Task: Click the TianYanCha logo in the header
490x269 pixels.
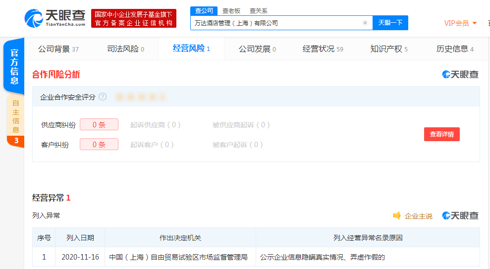Action: (55, 18)
